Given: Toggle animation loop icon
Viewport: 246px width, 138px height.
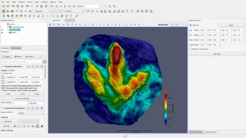Looking at the screenshot, I should tap(74, 6).
